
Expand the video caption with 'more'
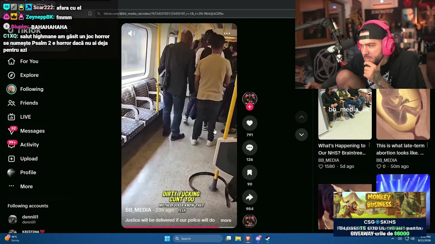coord(226,220)
